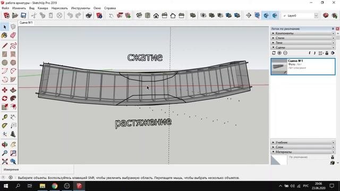This screenshot has height=191, width=340.
Task: Select the pink Eraser tool
Action: coord(13,36)
